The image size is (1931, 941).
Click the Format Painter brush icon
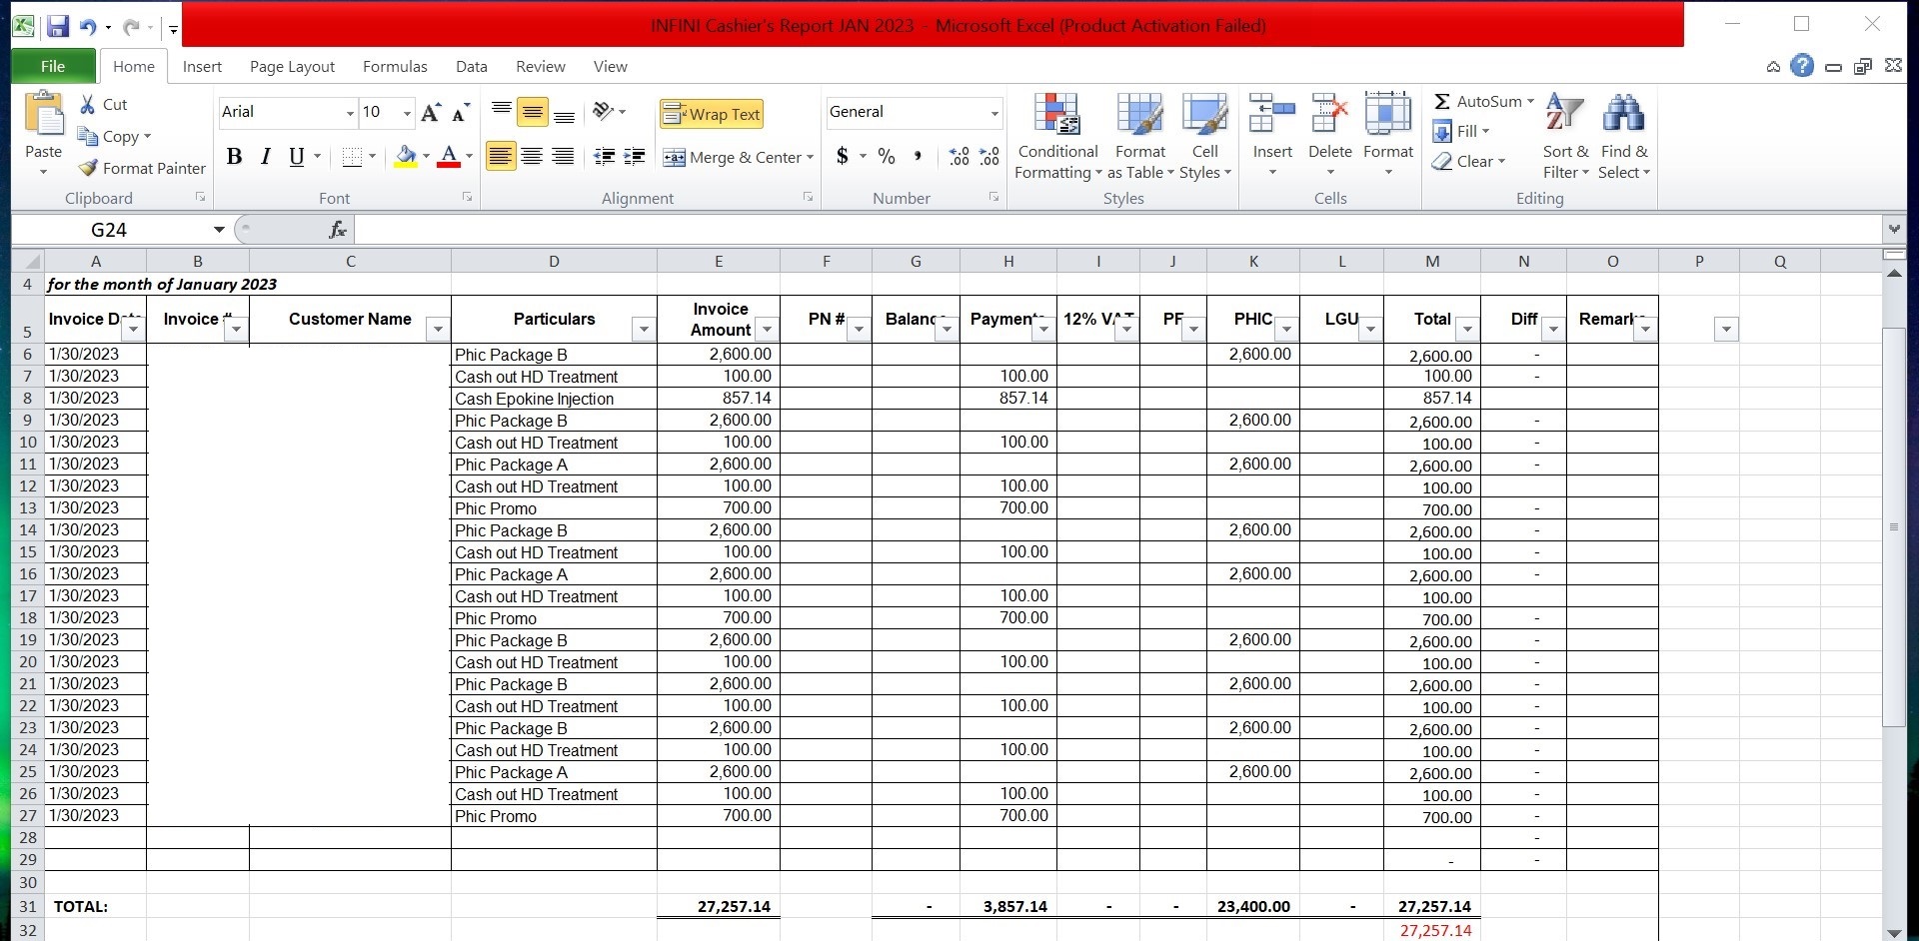click(x=88, y=168)
